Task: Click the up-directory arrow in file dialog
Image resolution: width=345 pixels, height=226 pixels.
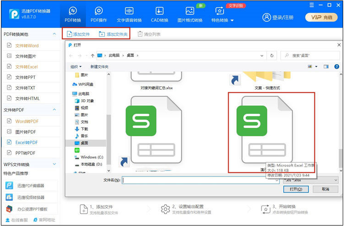Action: 93,55
